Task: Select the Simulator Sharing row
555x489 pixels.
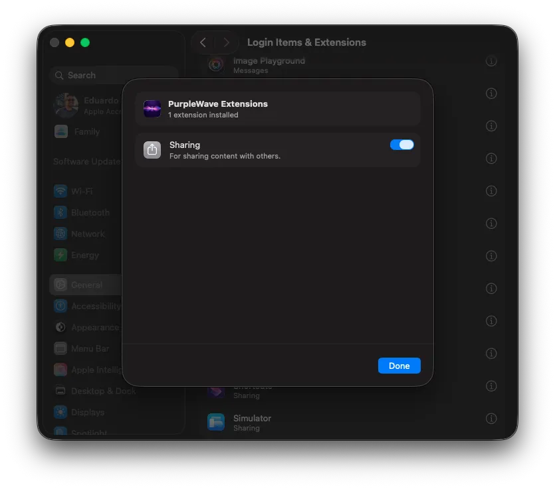Action: (x=352, y=423)
